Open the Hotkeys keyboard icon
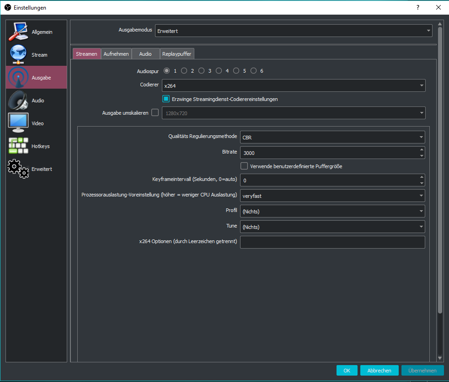449x382 pixels. coord(18,146)
